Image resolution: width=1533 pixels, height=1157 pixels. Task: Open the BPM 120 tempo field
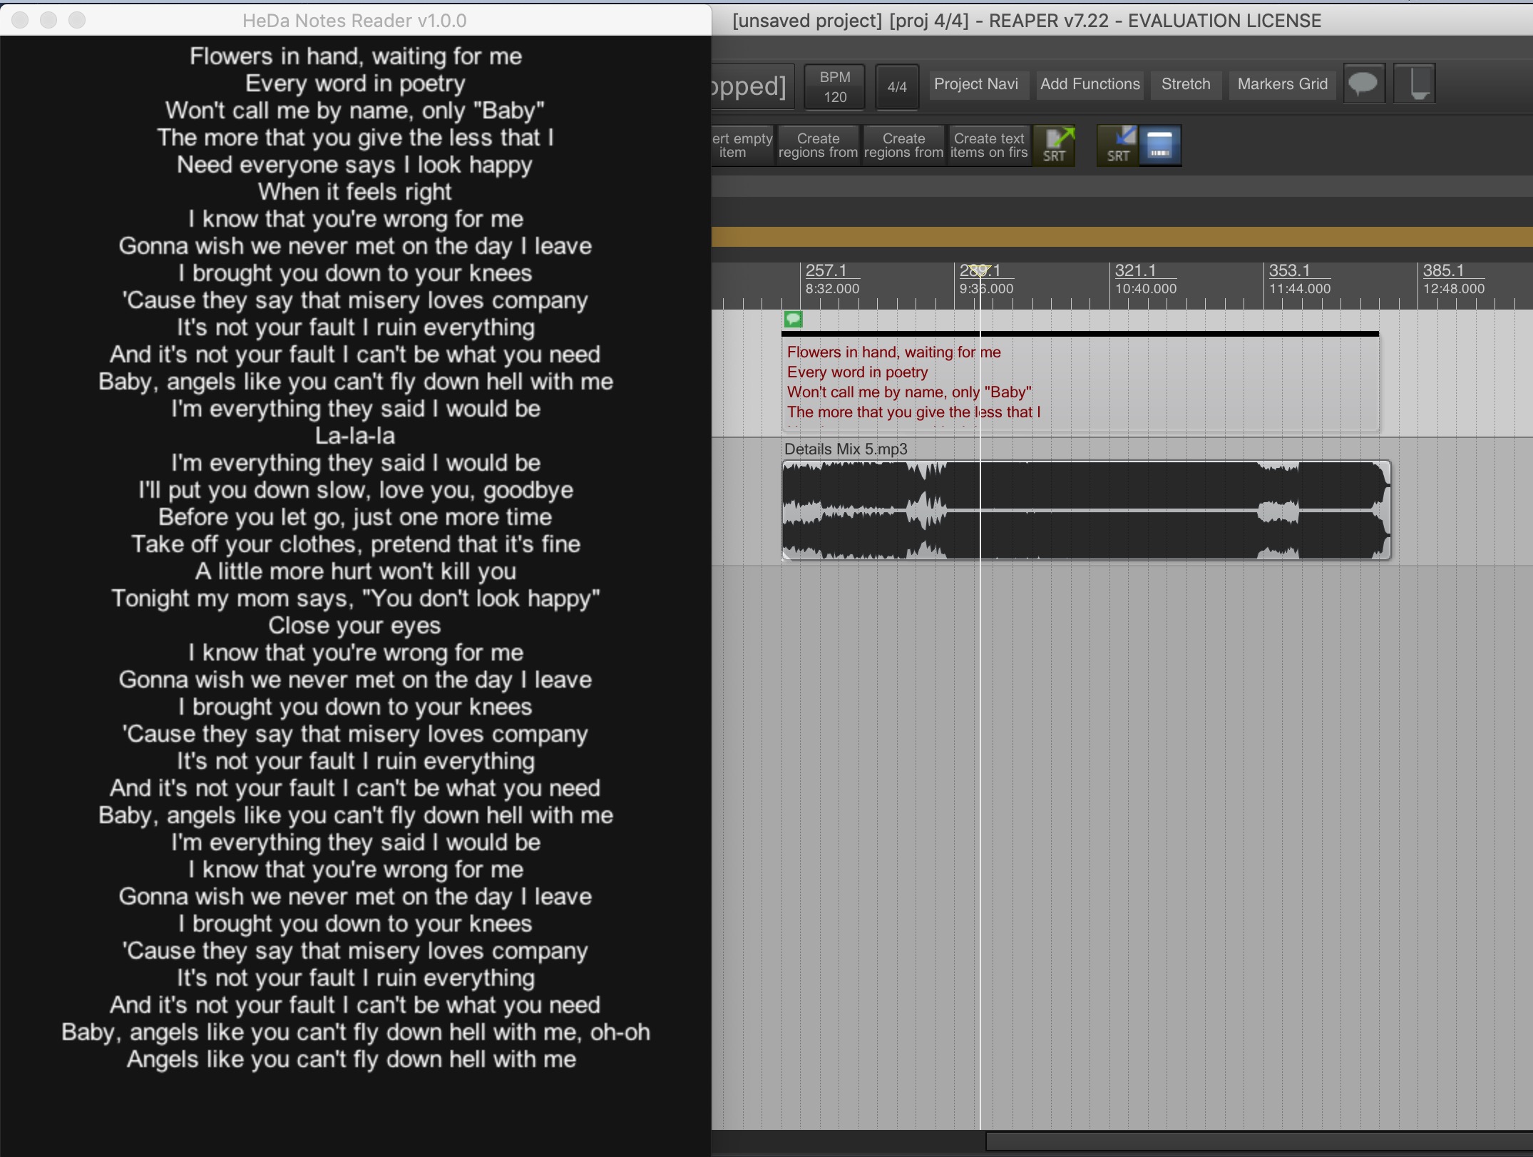835,87
